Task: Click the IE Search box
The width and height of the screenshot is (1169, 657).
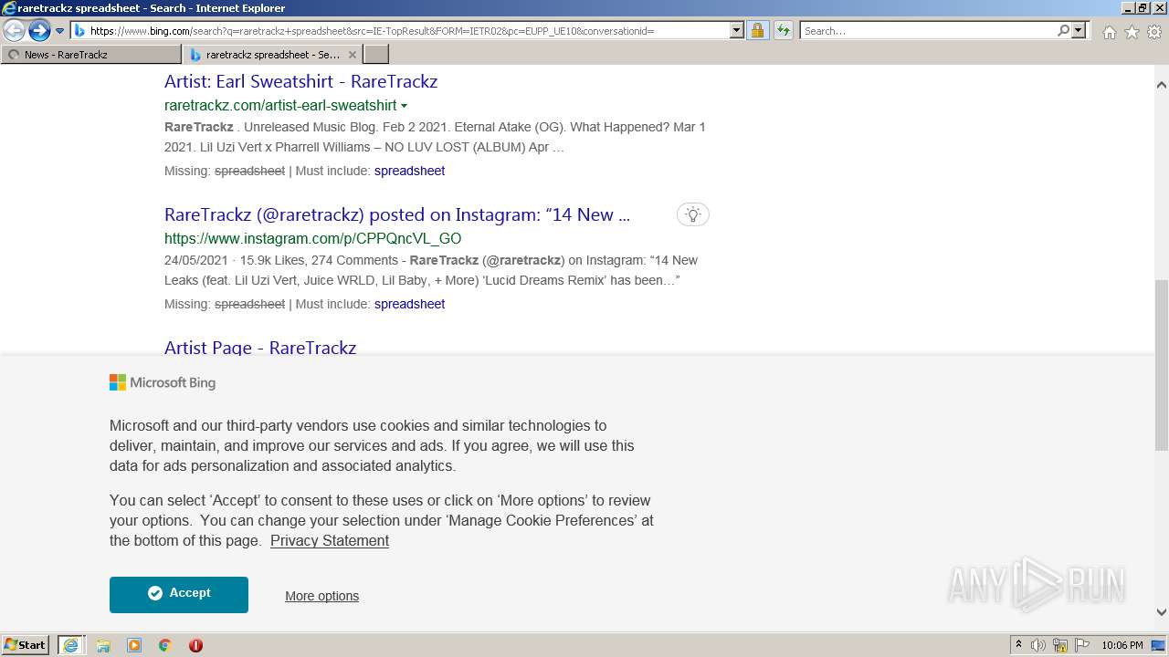Action: pyautogui.click(x=927, y=30)
